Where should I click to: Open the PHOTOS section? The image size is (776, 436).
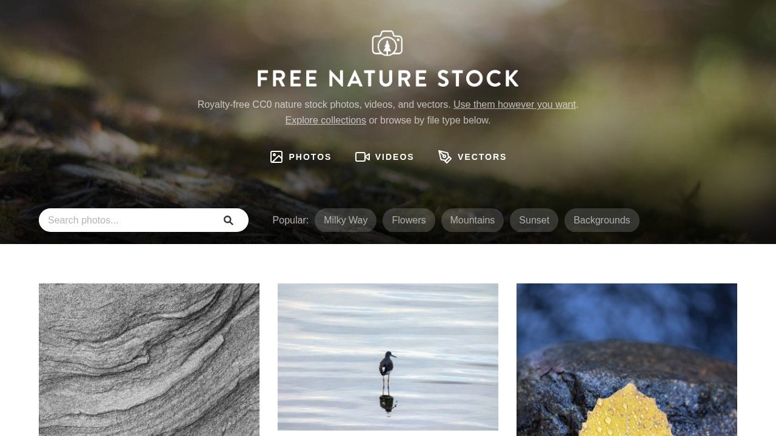(x=301, y=157)
